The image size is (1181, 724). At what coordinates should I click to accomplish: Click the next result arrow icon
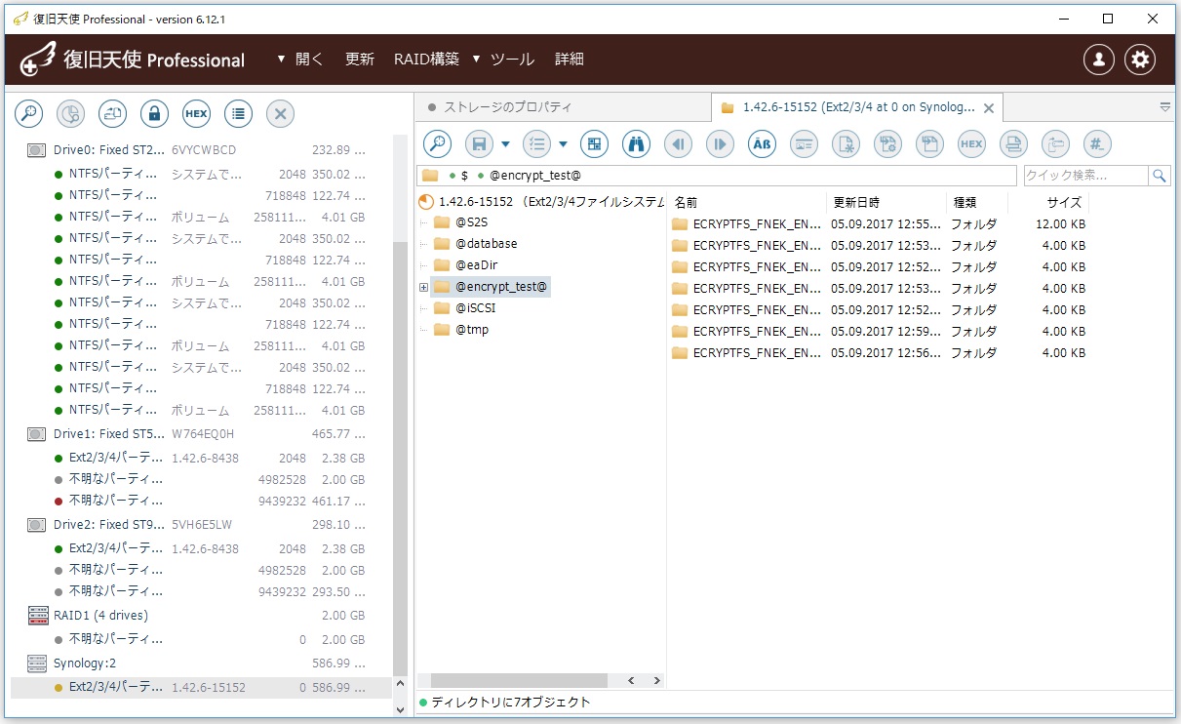720,144
